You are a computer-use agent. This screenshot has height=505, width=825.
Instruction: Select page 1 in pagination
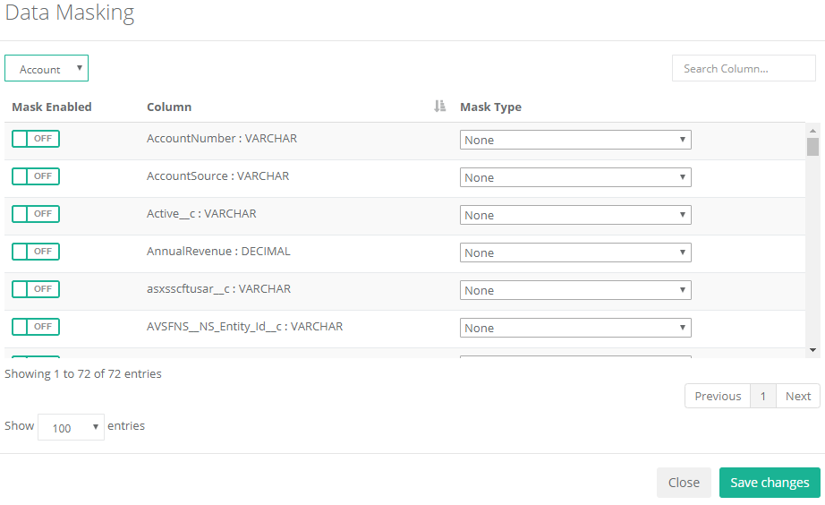click(763, 397)
